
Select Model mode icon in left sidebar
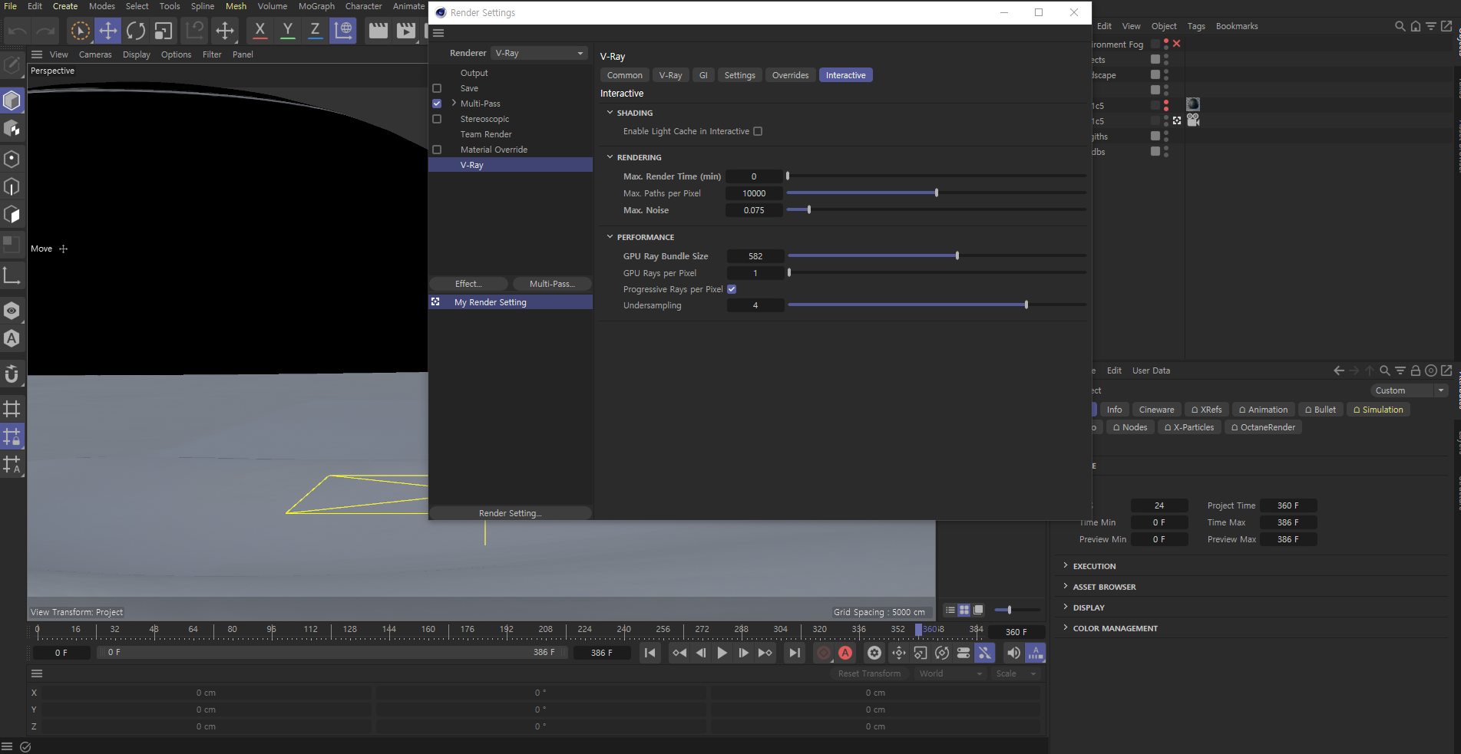pyautogui.click(x=12, y=100)
